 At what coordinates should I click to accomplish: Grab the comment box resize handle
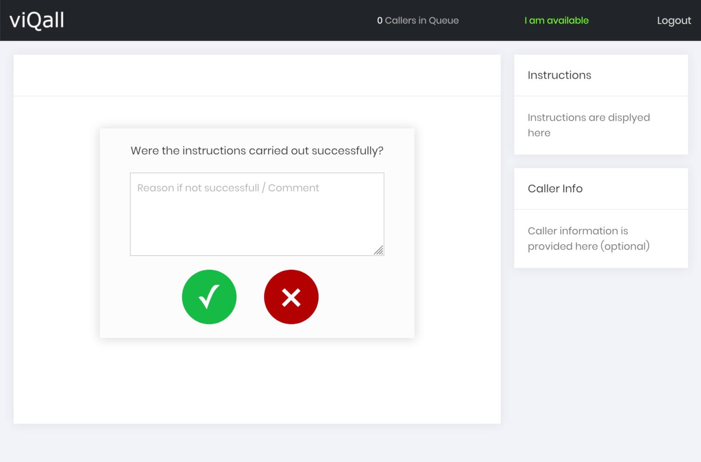tap(379, 250)
